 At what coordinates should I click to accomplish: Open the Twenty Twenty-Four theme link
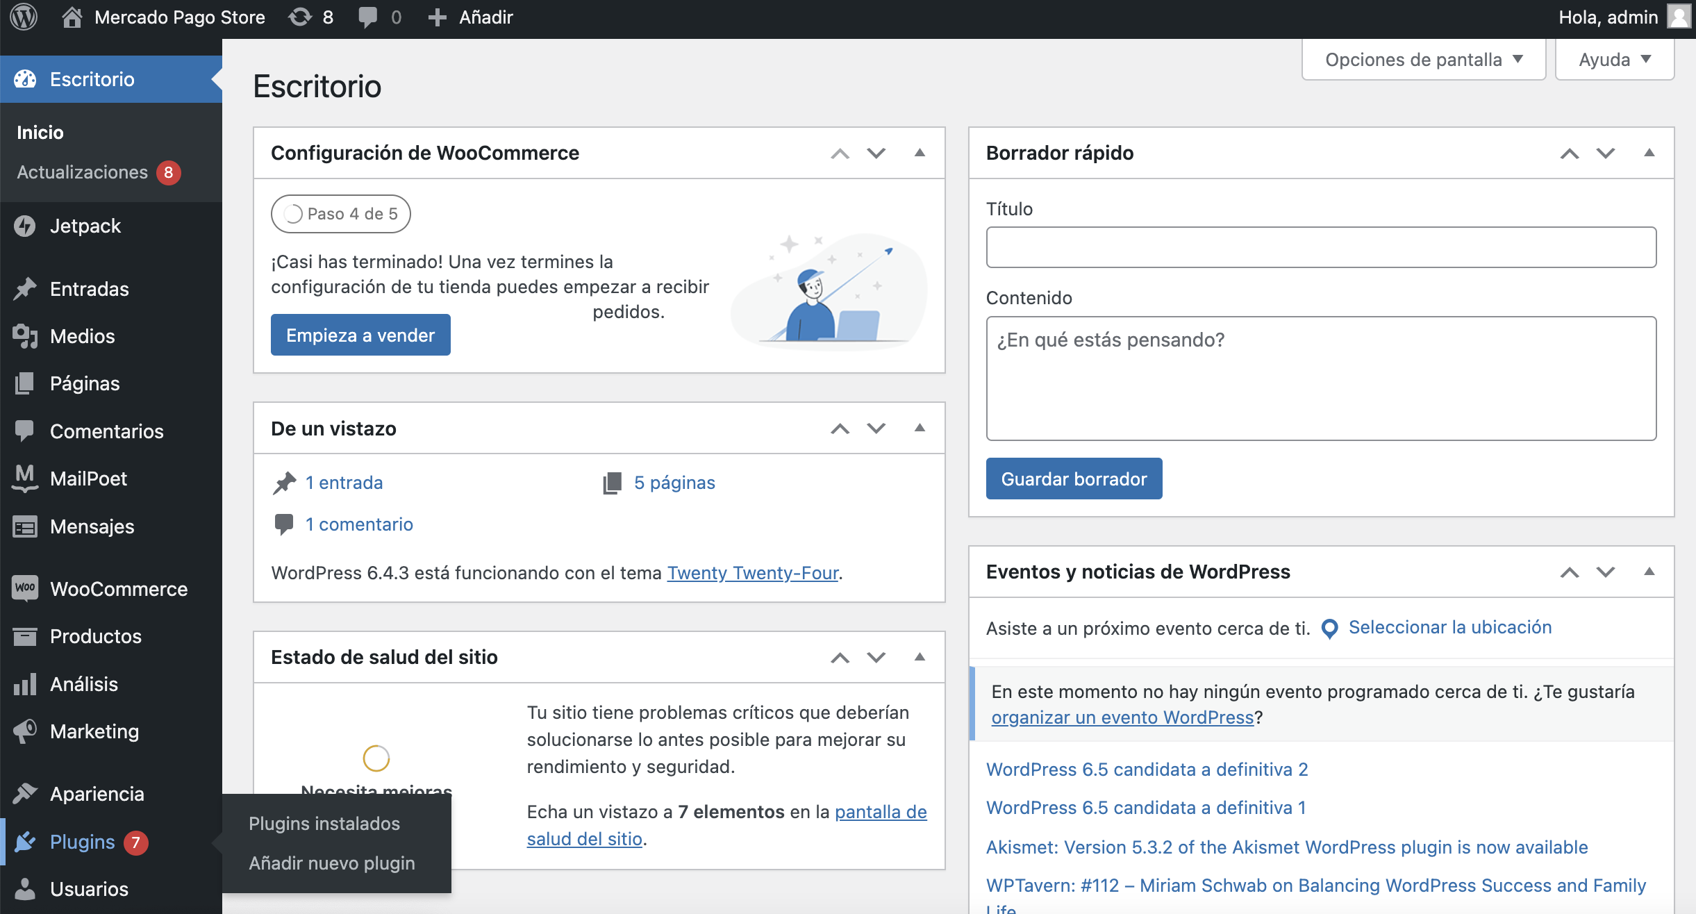click(x=753, y=573)
